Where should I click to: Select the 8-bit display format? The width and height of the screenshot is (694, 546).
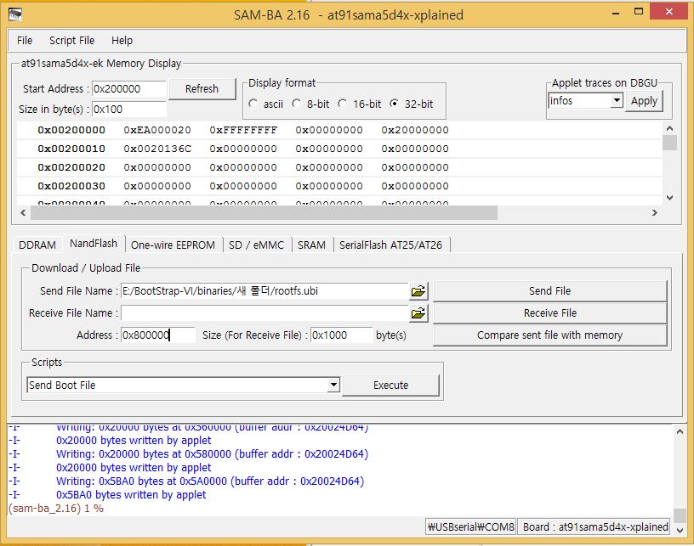coord(296,104)
